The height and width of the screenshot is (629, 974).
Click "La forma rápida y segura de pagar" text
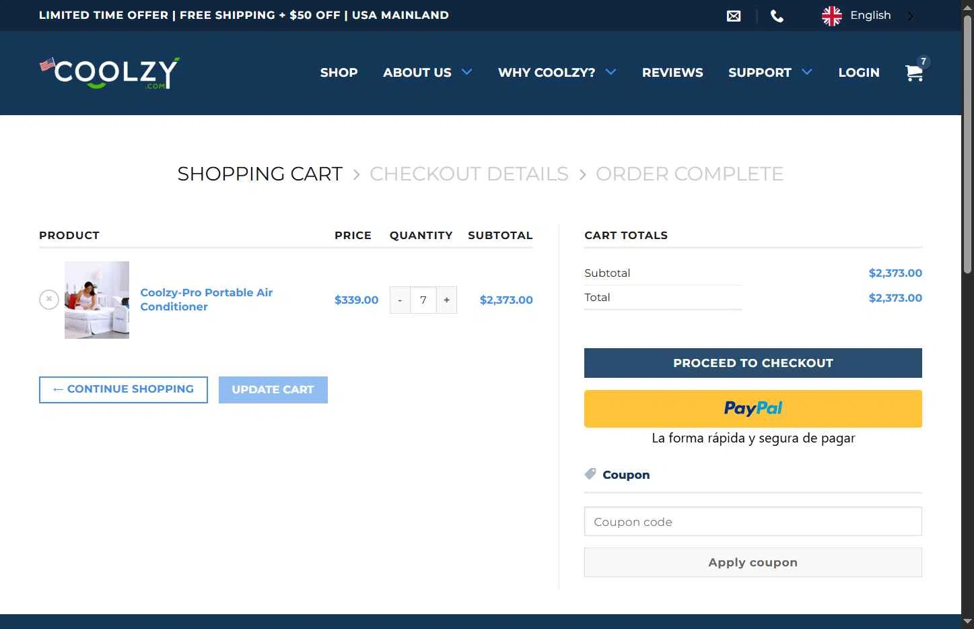click(753, 438)
